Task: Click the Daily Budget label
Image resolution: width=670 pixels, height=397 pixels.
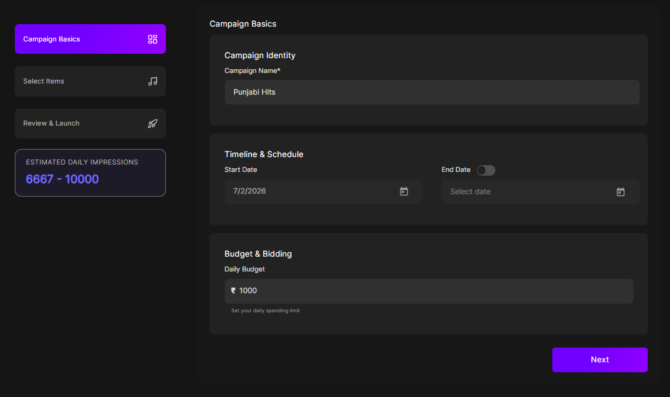Action: click(245, 270)
